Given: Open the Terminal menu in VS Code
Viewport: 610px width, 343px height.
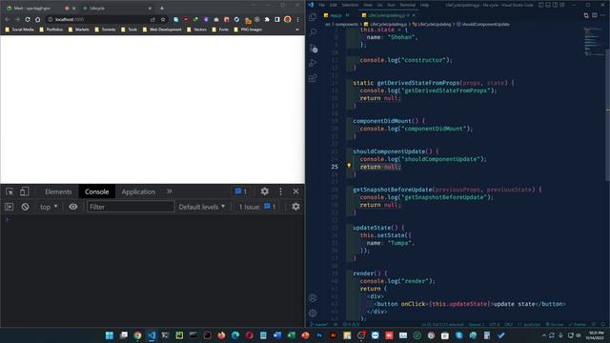Looking at the screenshot, I should (407, 5).
